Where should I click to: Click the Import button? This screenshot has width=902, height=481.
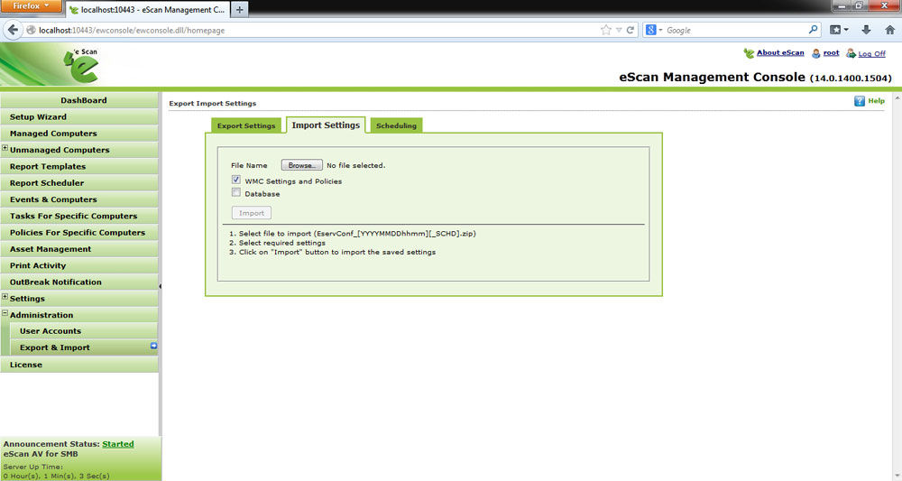[x=252, y=213]
